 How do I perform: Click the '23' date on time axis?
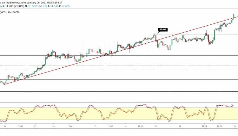(x=36, y=126)
